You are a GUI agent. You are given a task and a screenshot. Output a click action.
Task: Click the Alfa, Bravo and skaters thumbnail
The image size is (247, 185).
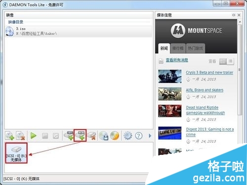(x=170, y=94)
